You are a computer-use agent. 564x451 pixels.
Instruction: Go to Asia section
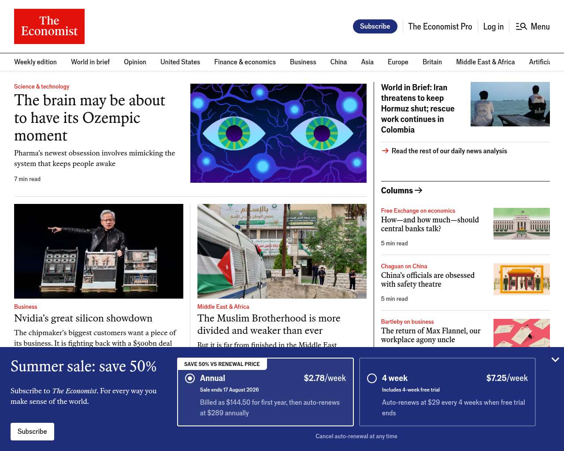pyautogui.click(x=367, y=62)
